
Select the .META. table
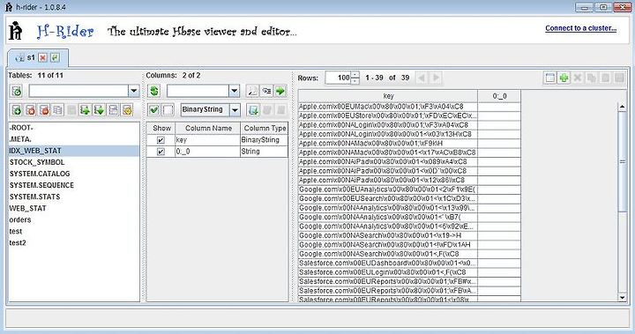pyautogui.click(x=74, y=139)
